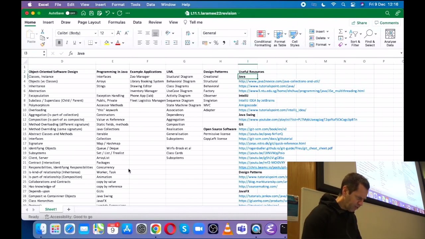Open the Insert ribbon tab
Image resolution: width=425 pixels, height=239 pixels.
point(48,22)
